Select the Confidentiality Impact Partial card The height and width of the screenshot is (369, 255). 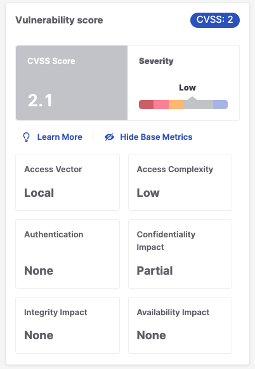click(180, 254)
